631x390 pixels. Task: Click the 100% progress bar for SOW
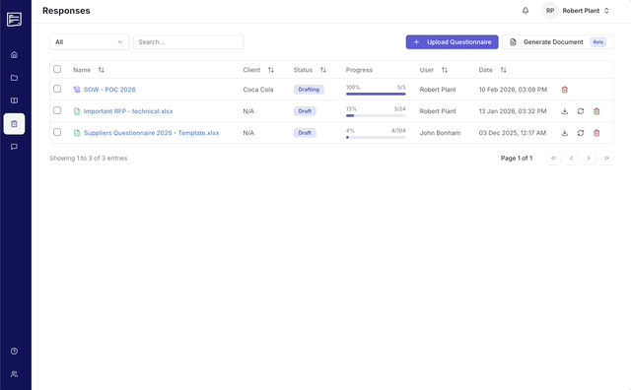click(376, 95)
